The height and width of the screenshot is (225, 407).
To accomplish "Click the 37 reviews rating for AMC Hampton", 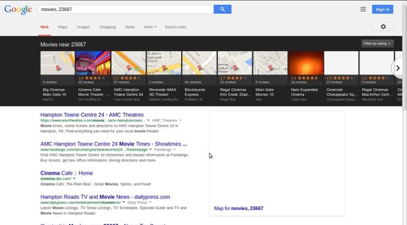I will 127,80.
